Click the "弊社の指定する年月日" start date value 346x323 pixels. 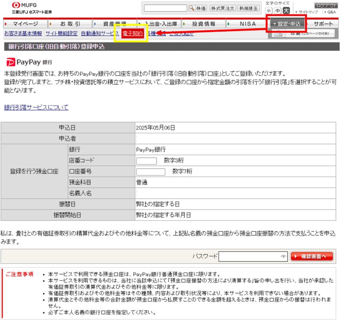[x=163, y=215]
